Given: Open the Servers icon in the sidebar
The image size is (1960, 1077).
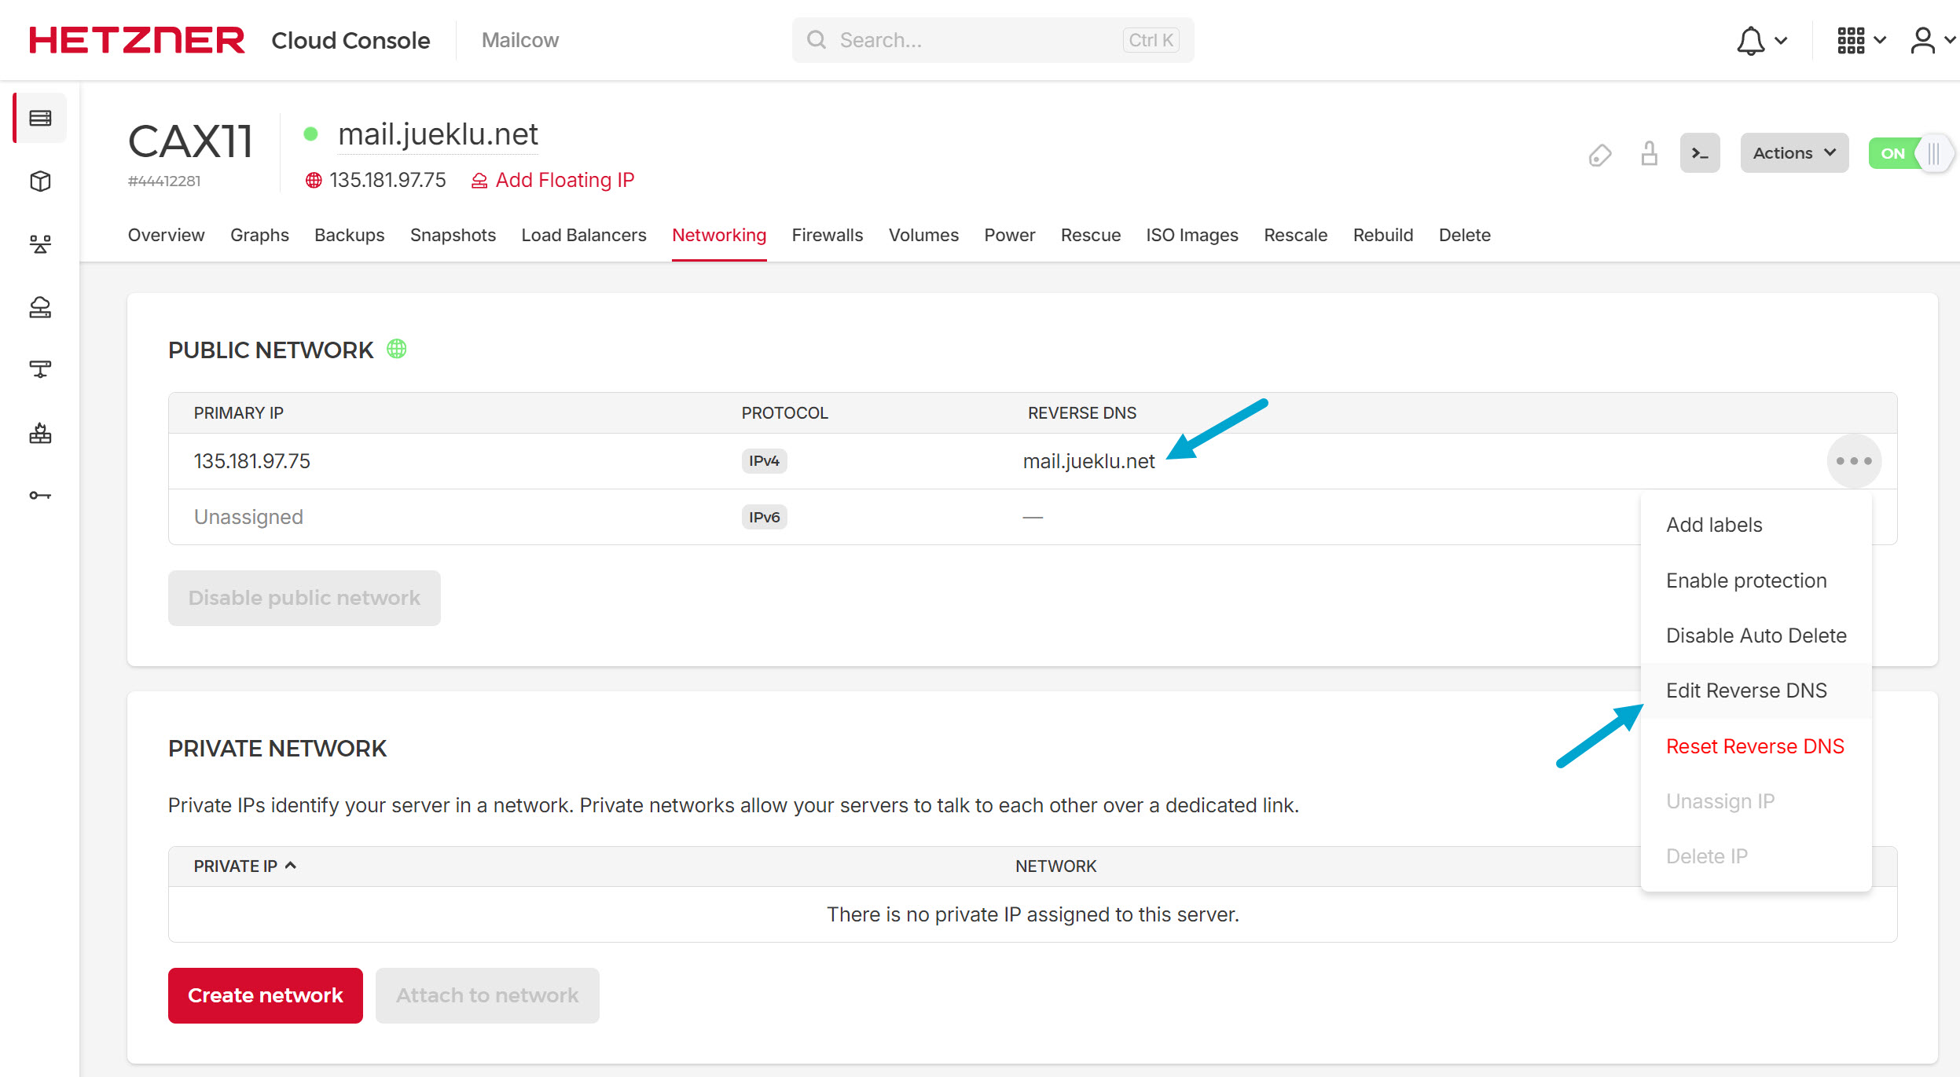Looking at the screenshot, I should click(40, 118).
